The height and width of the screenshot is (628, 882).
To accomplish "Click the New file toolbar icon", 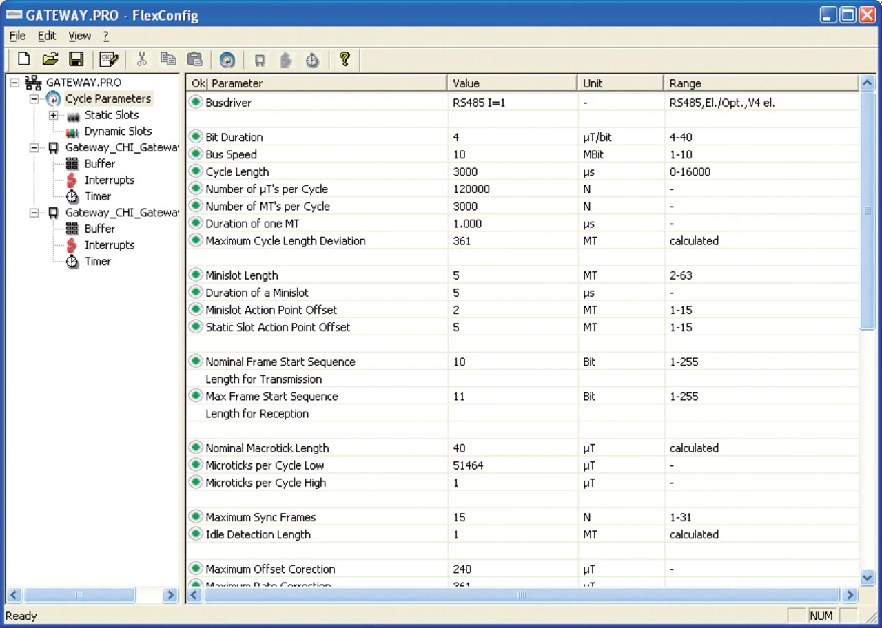I will [24, 60].
